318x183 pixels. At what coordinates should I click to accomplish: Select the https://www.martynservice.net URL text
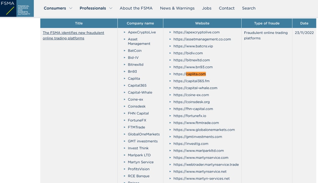pos(200,172)
